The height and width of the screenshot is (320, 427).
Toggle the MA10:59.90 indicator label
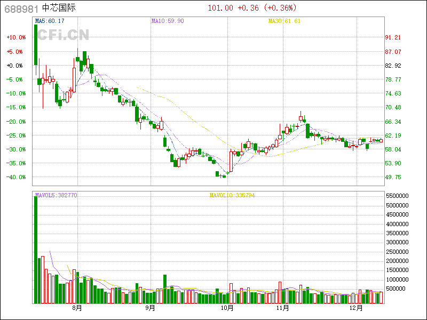pos(167,21)
